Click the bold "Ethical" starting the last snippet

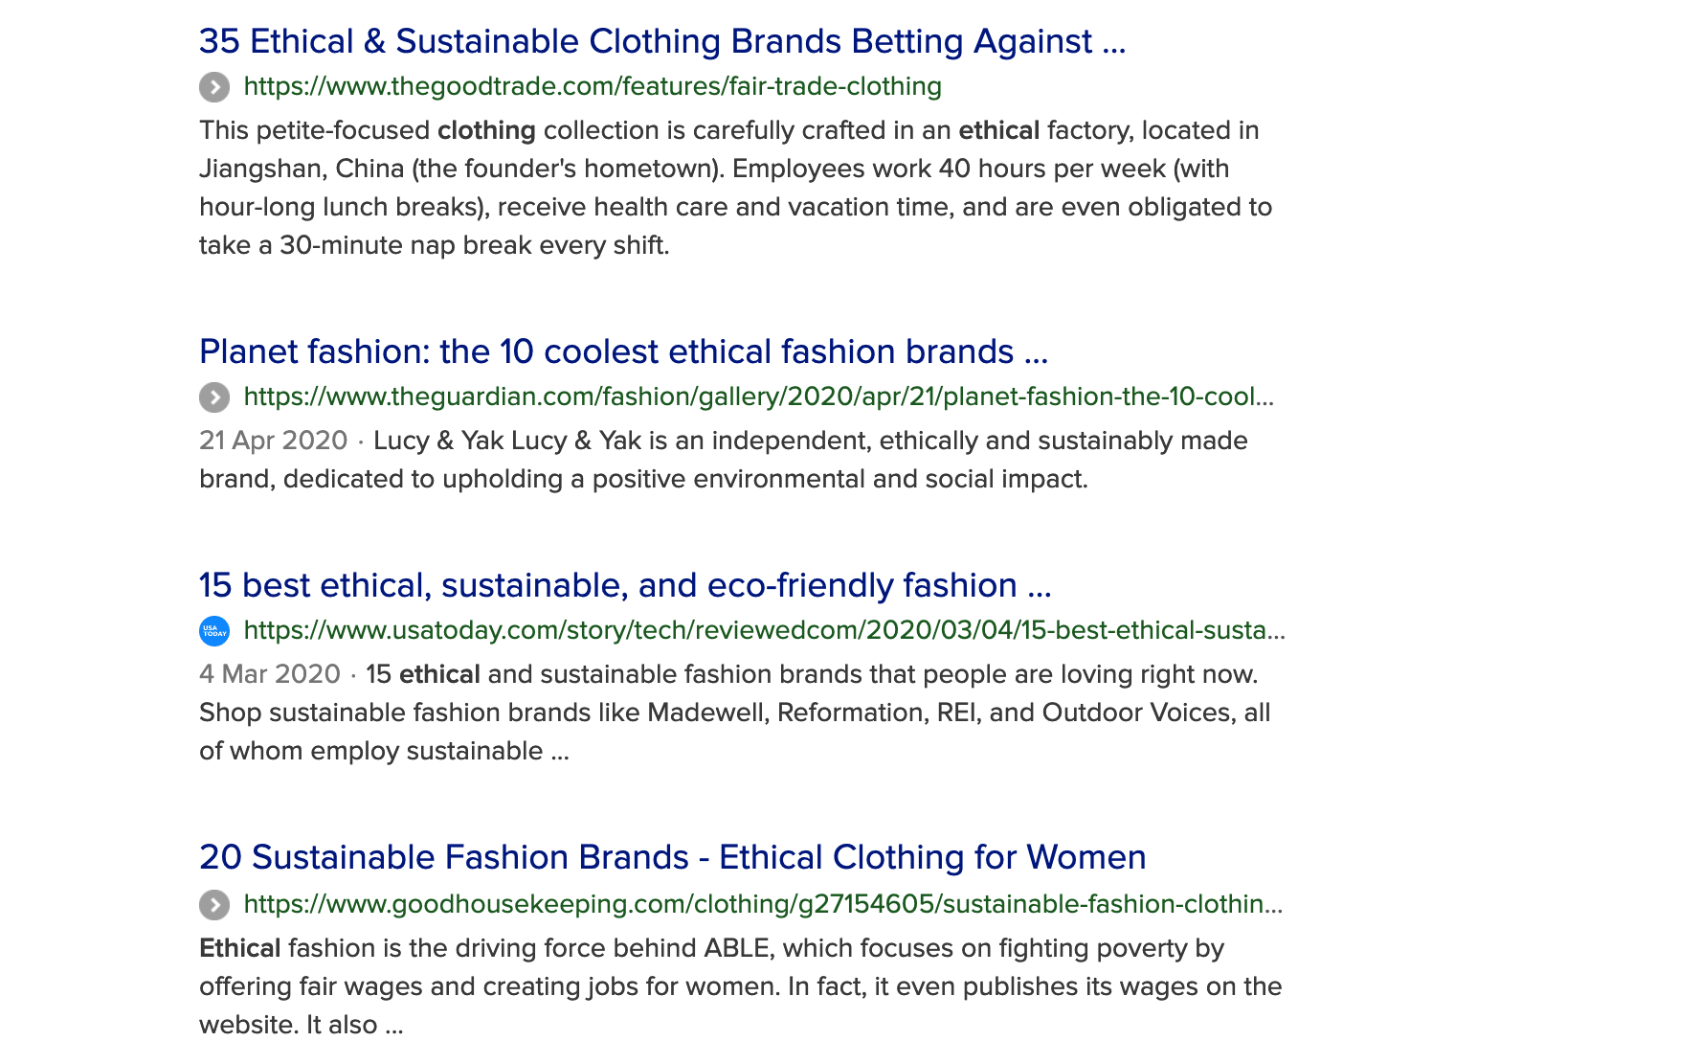[239, 948]
